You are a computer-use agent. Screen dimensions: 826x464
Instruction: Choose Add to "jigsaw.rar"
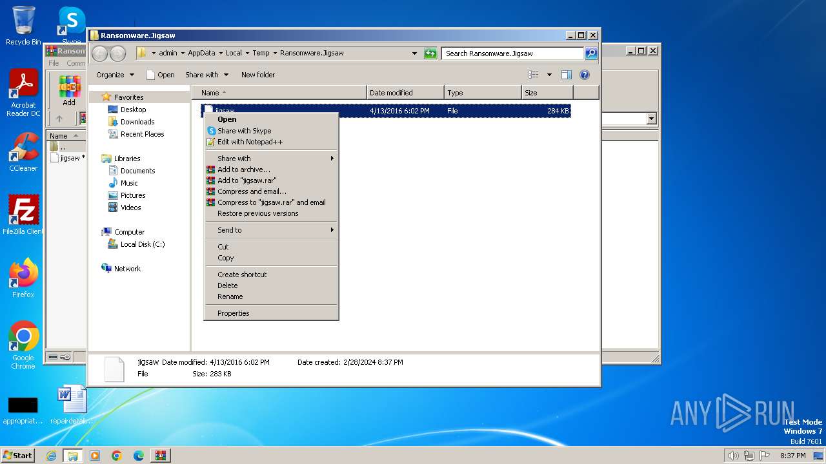click(271, 180)
